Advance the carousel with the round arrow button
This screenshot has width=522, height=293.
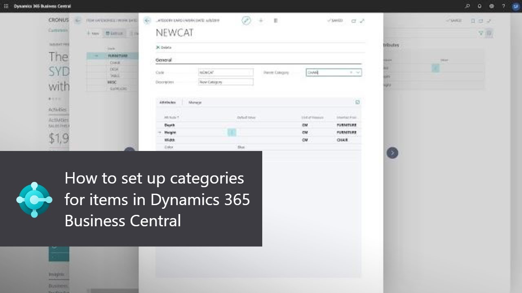click(x=392, y=153)
